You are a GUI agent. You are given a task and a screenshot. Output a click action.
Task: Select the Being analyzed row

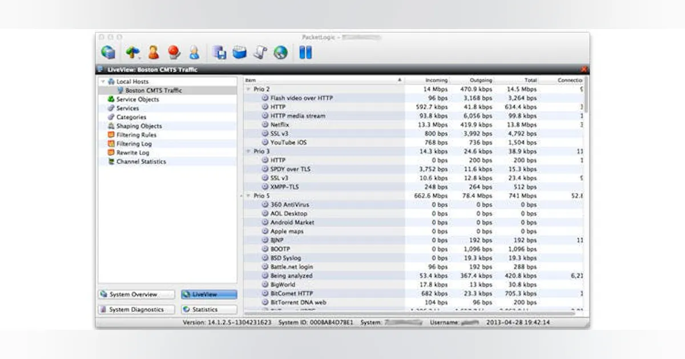point(414,276)
